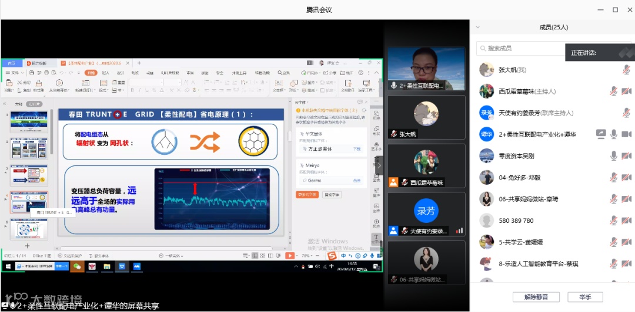The height and width of the screenshot is (312, 635).
Task: Toggle muted microphone icon for 张大帆(我)
Action: pyautogui.click(x=627, y=70)
